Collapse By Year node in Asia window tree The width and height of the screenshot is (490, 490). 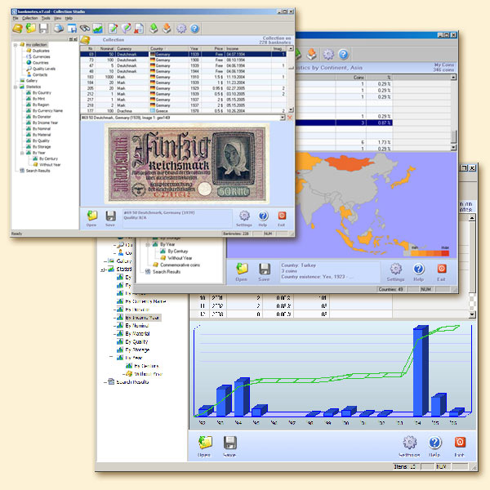[148, 244]
